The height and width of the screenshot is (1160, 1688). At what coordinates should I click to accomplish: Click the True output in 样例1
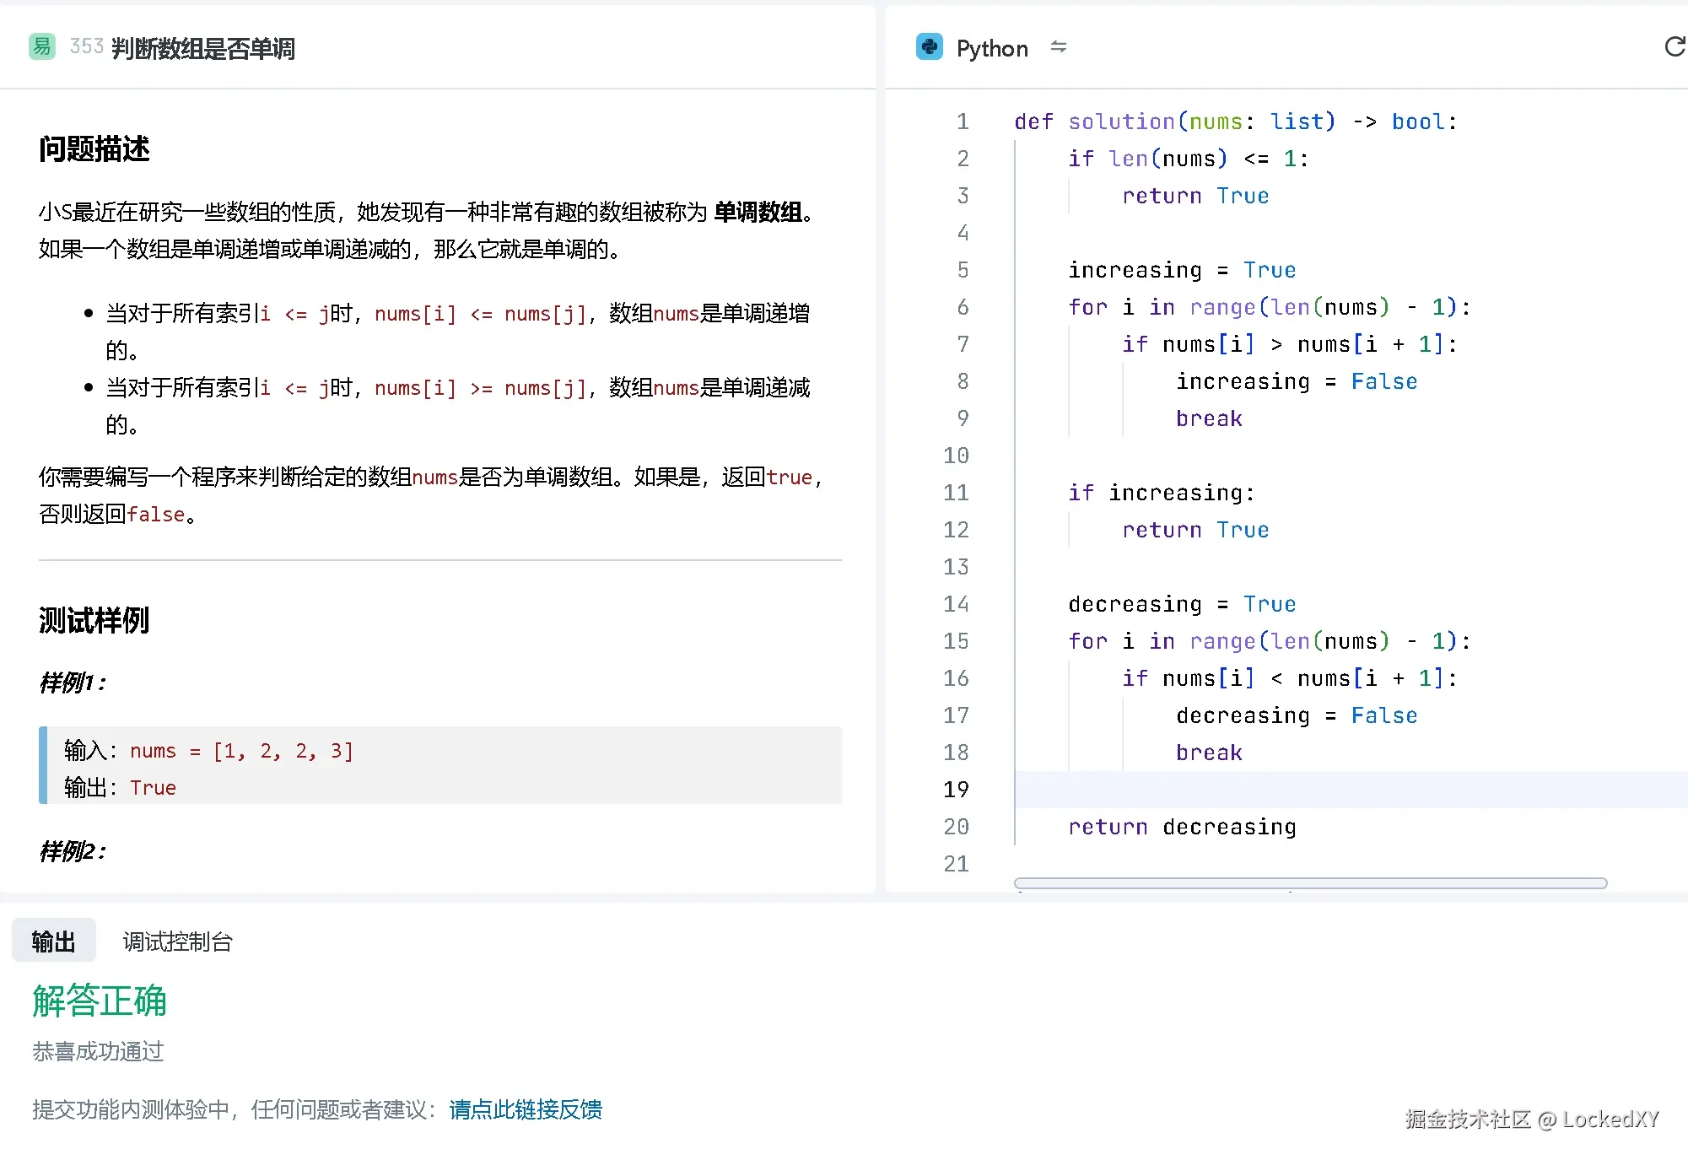[153, 787]
